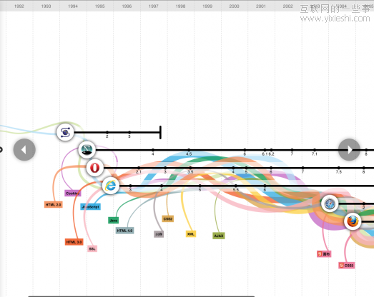Select the CSS3 HTML5 tag

[347, 266]
